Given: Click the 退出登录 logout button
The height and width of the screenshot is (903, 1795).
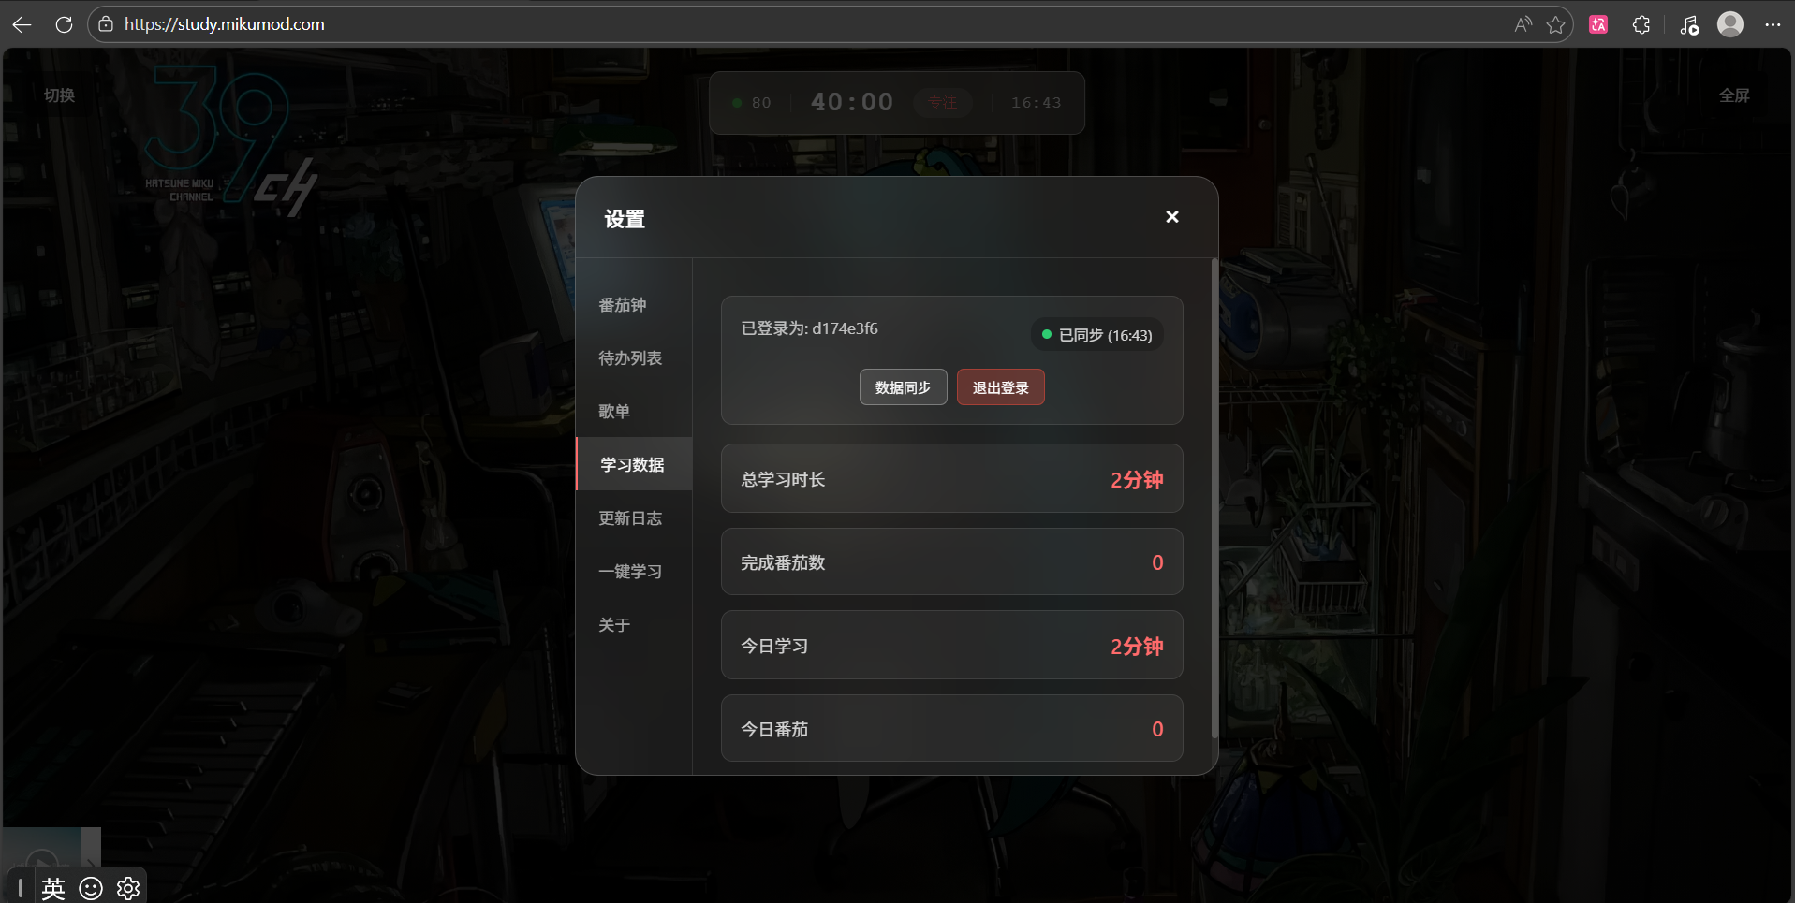Looking at the screenshot, I should [1000, 387].
